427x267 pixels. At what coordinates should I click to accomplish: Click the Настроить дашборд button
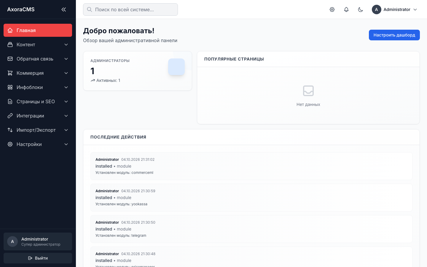(x=394, y=35)
